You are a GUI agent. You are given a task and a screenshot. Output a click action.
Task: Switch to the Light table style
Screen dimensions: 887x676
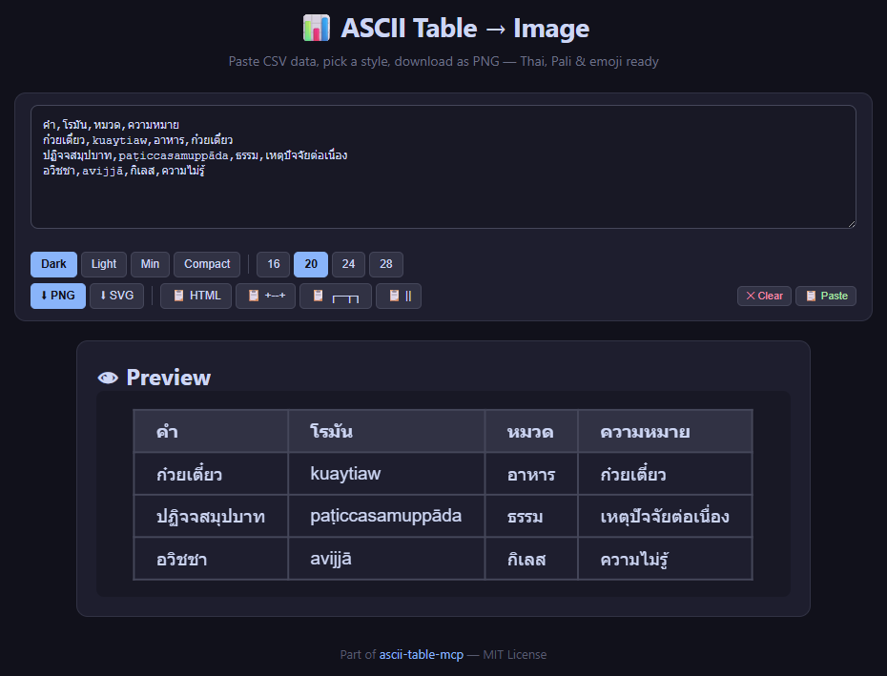(104, 264)
